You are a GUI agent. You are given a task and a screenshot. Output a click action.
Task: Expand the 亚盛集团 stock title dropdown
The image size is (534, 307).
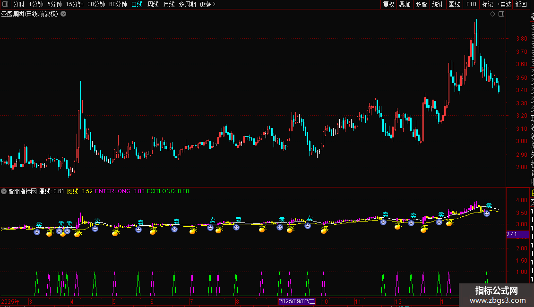63,14
